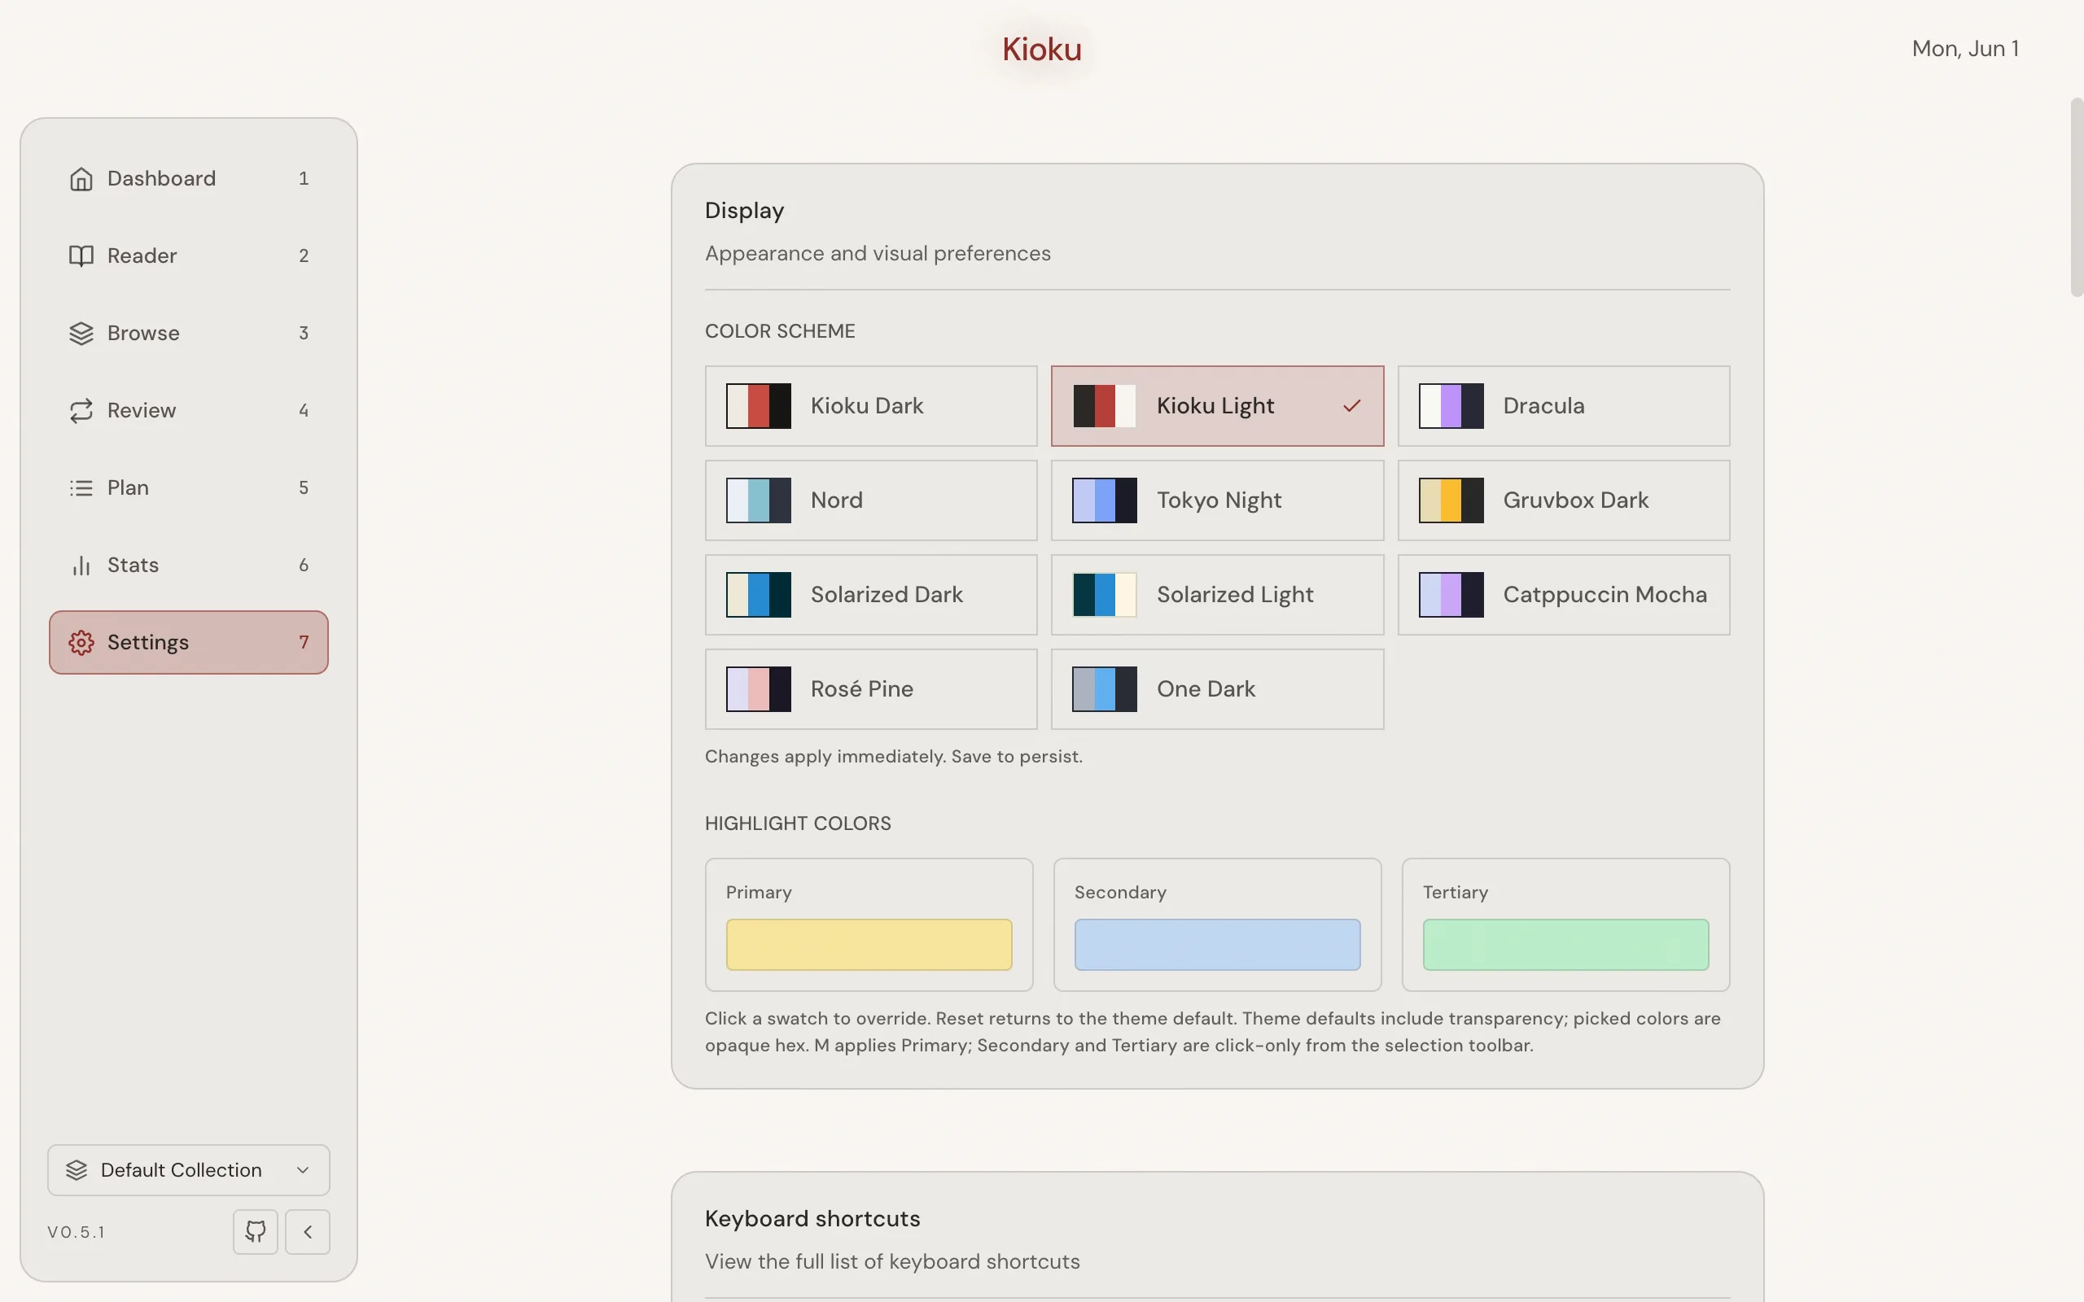This screenshot has height=1302, width=2084.
Task: Click the page vertical scrollbar thumb
Action: pos(2076,197)
